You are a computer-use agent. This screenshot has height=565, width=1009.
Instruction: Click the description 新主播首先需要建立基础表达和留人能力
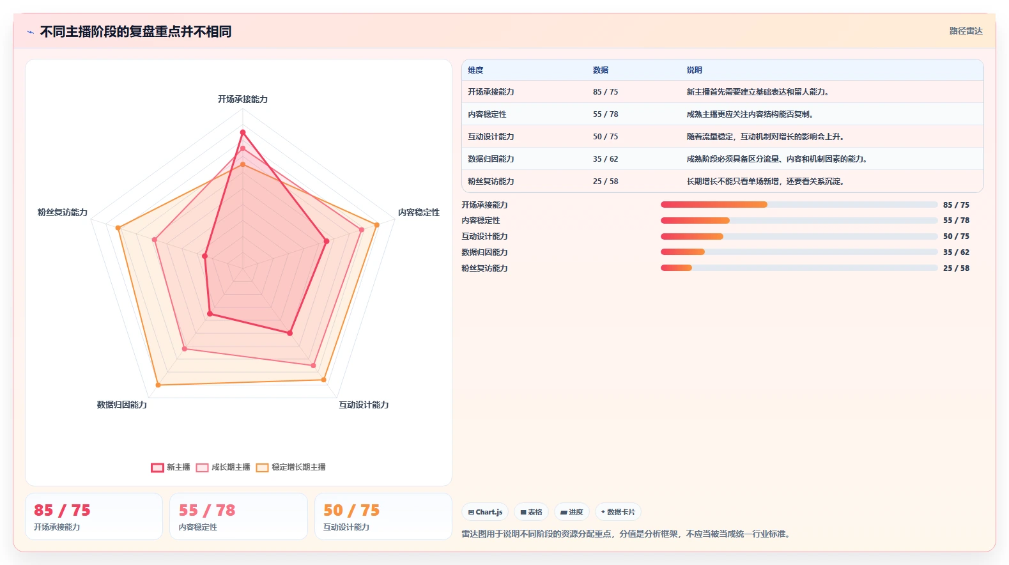[757, 92]
